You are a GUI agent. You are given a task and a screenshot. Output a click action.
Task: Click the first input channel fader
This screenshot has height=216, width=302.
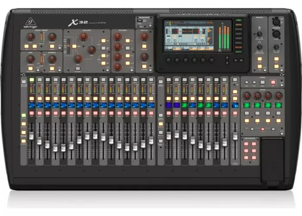point(32,136)
